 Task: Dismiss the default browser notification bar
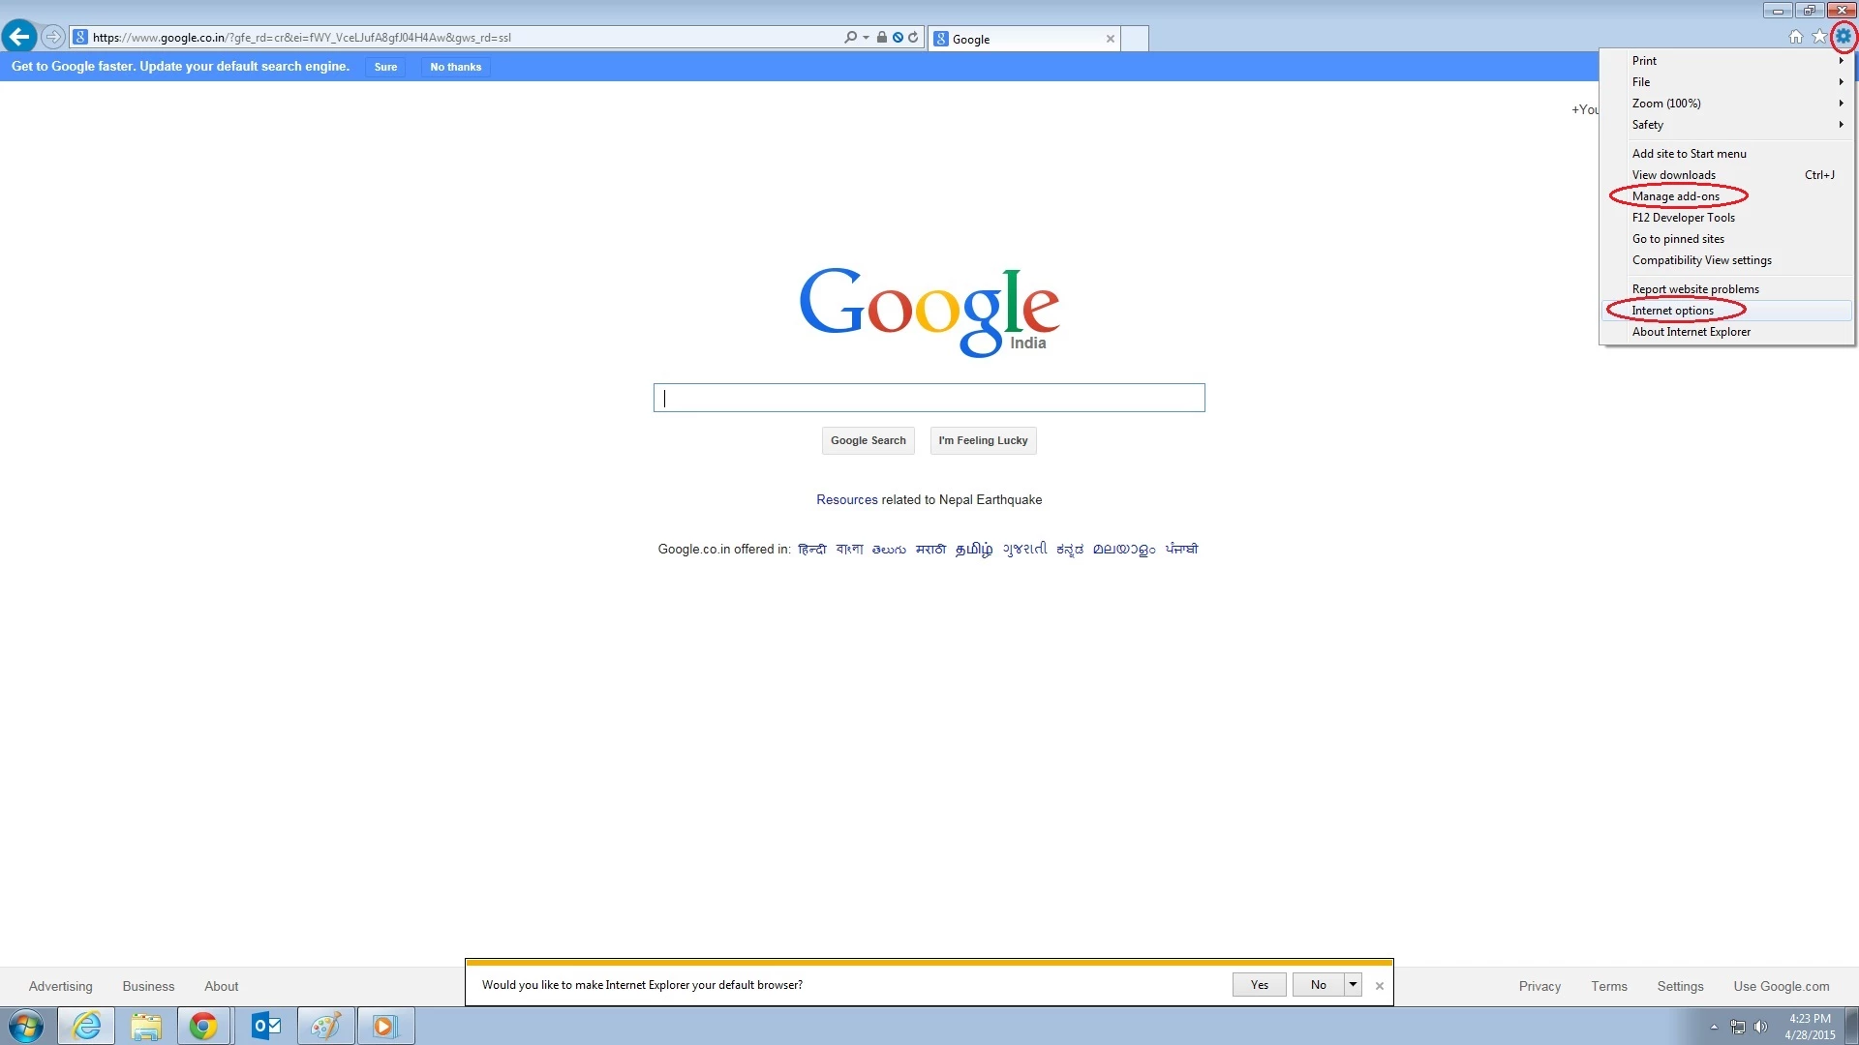point(1380,986)
